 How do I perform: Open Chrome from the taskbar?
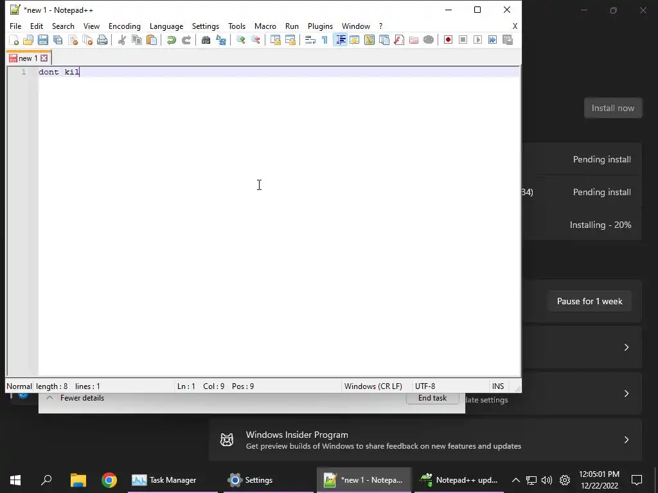point(109,480)
